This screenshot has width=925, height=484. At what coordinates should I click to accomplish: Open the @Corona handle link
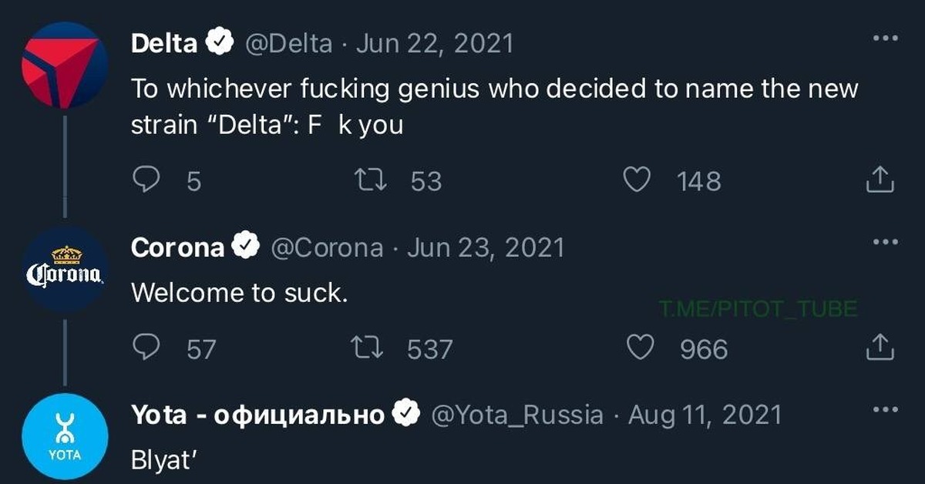[x=326, y=247]
